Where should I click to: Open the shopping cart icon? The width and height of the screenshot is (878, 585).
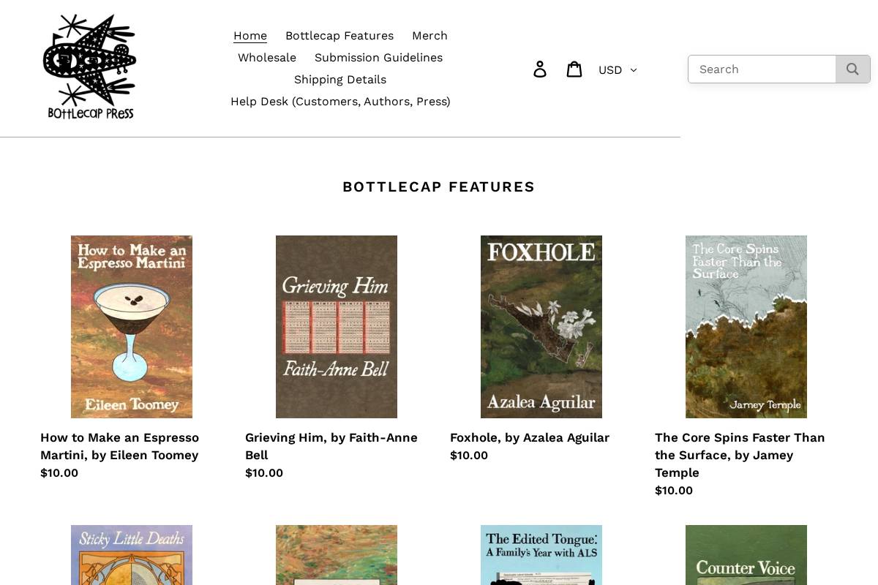(575, 68)
